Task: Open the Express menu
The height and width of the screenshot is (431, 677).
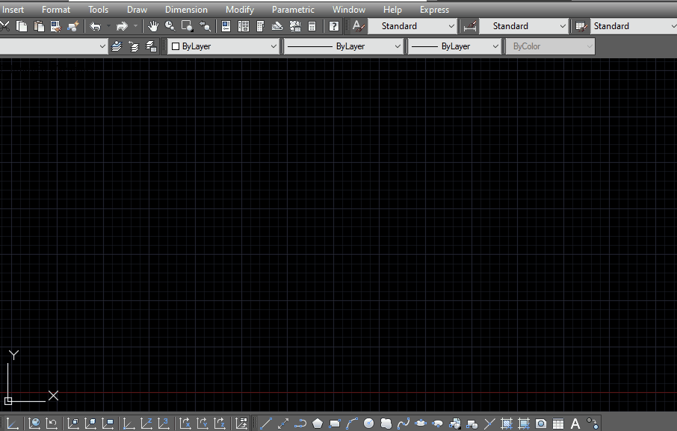Action: (434, 10)
